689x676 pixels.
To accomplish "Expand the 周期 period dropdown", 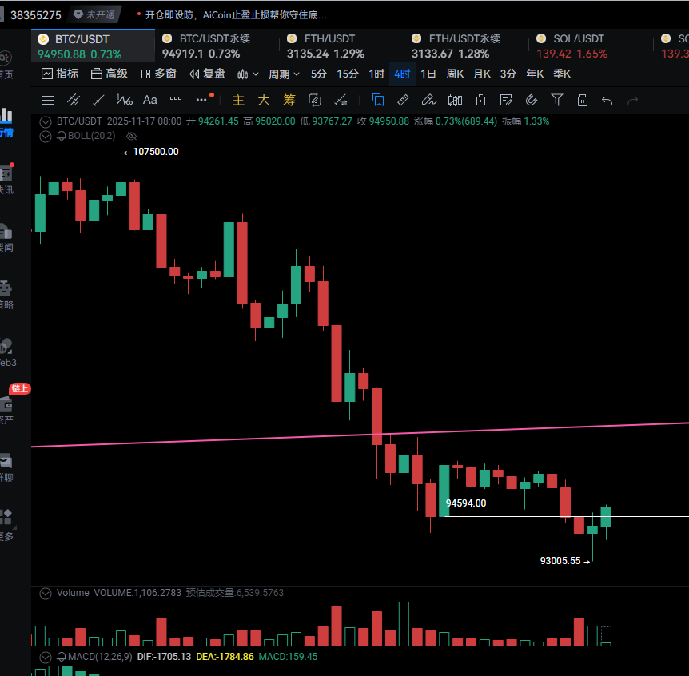I will 284,74.
